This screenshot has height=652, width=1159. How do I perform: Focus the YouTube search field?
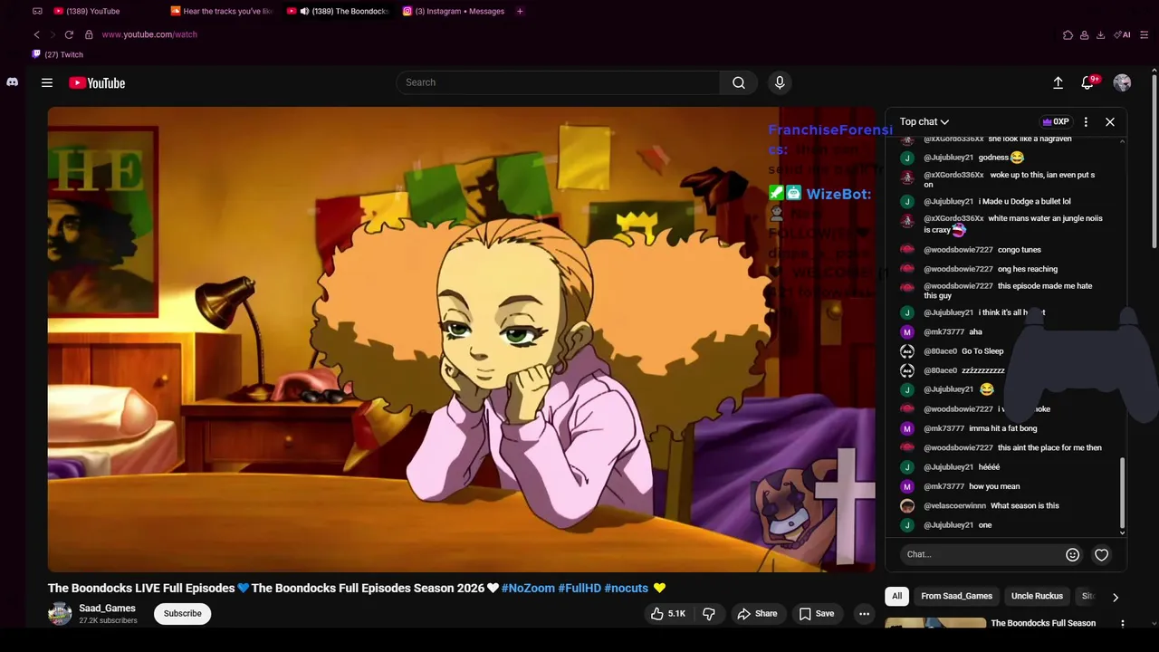[x=558, y=82]
